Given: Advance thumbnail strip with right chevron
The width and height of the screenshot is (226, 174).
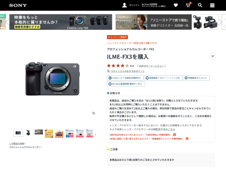Looking at the screenshot, I should tap(95, 134).
